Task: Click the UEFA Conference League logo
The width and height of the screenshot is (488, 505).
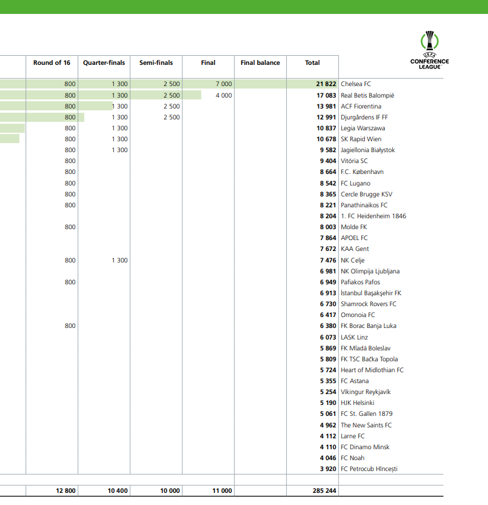Action: pyautogui.click(x=429, y=50)
